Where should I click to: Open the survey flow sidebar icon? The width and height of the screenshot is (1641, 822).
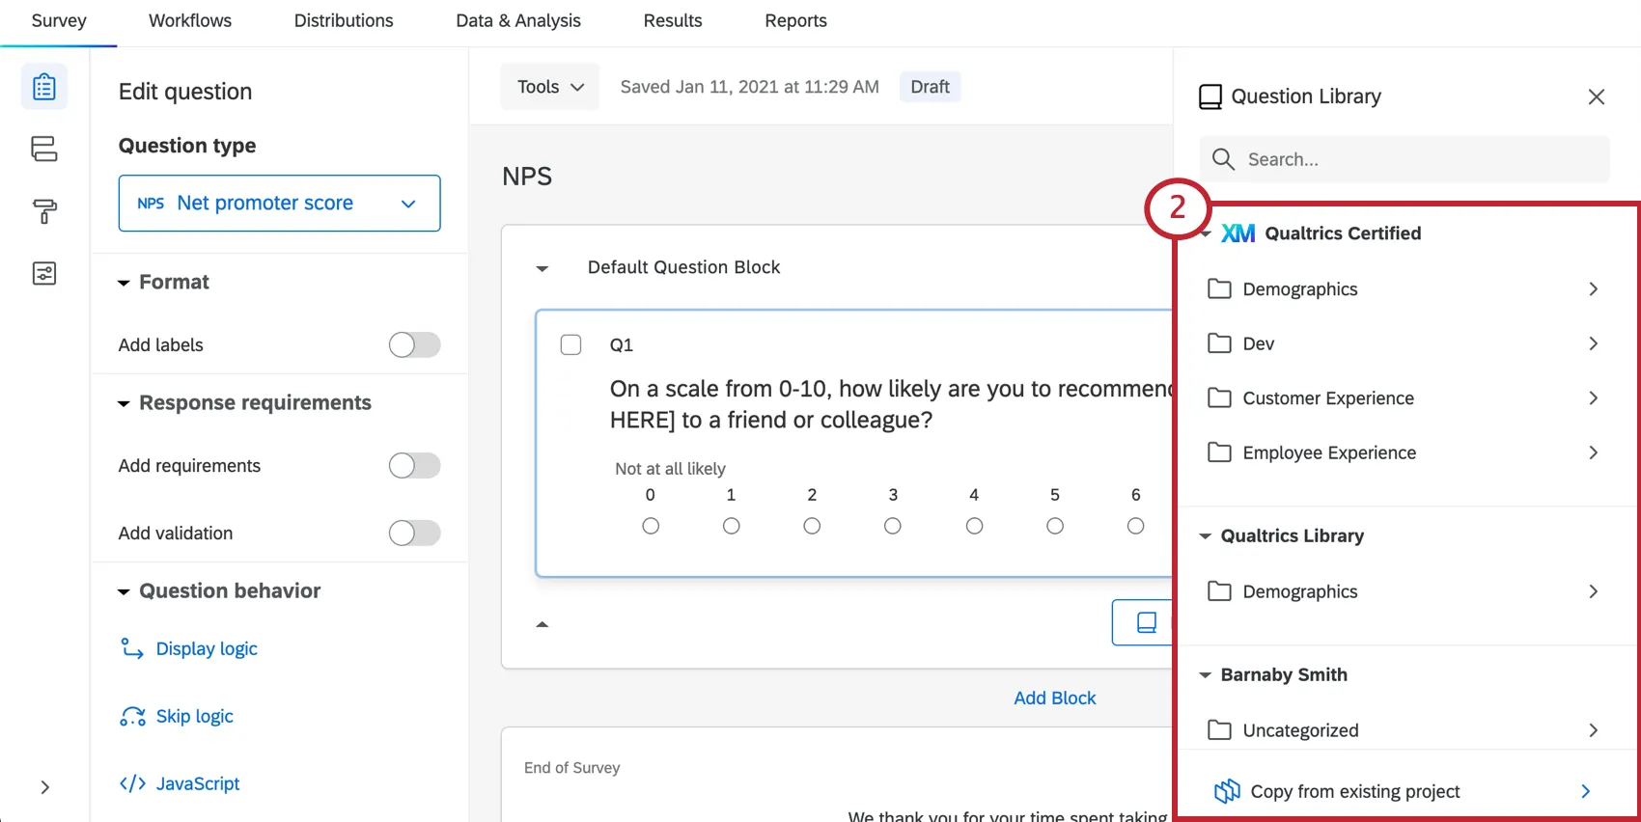44,149
